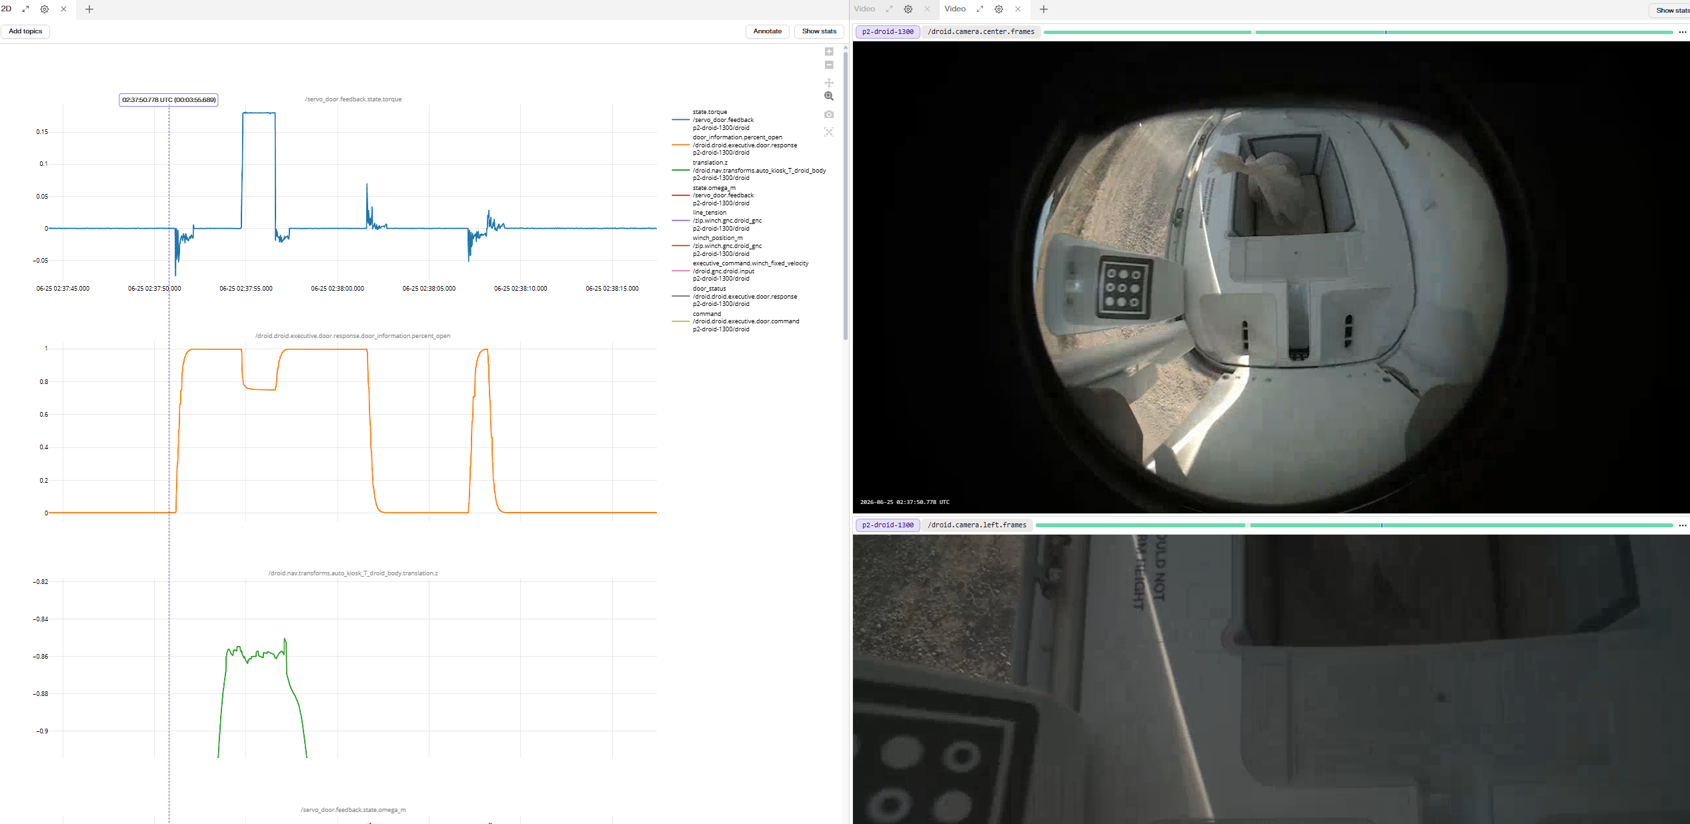Click the p2-droid-1300 chip on left camera
The width and height of the screenshot is (1690, 824).
point(888,525)
